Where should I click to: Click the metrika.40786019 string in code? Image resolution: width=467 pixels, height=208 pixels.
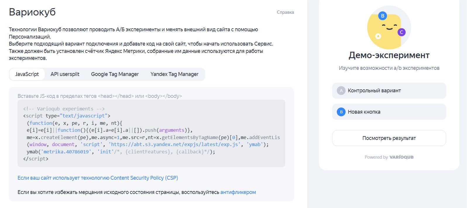(x=66, y=152)
